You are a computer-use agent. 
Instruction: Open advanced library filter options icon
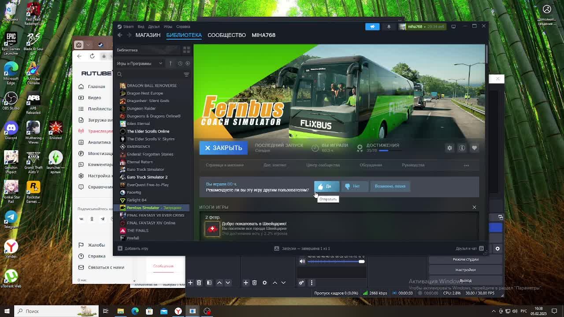pos(186,74)
